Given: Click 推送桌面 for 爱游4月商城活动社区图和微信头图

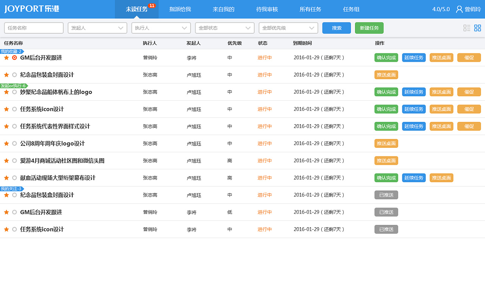Looking at the screenshot, I should 386,161.
